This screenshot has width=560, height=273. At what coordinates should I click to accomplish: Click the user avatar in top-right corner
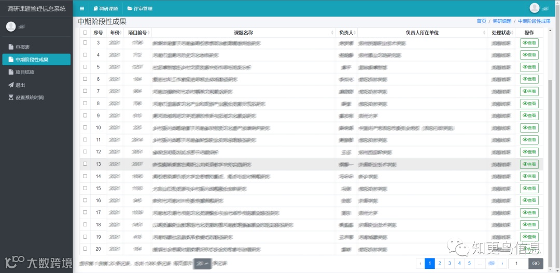click(x=534, y=8)
